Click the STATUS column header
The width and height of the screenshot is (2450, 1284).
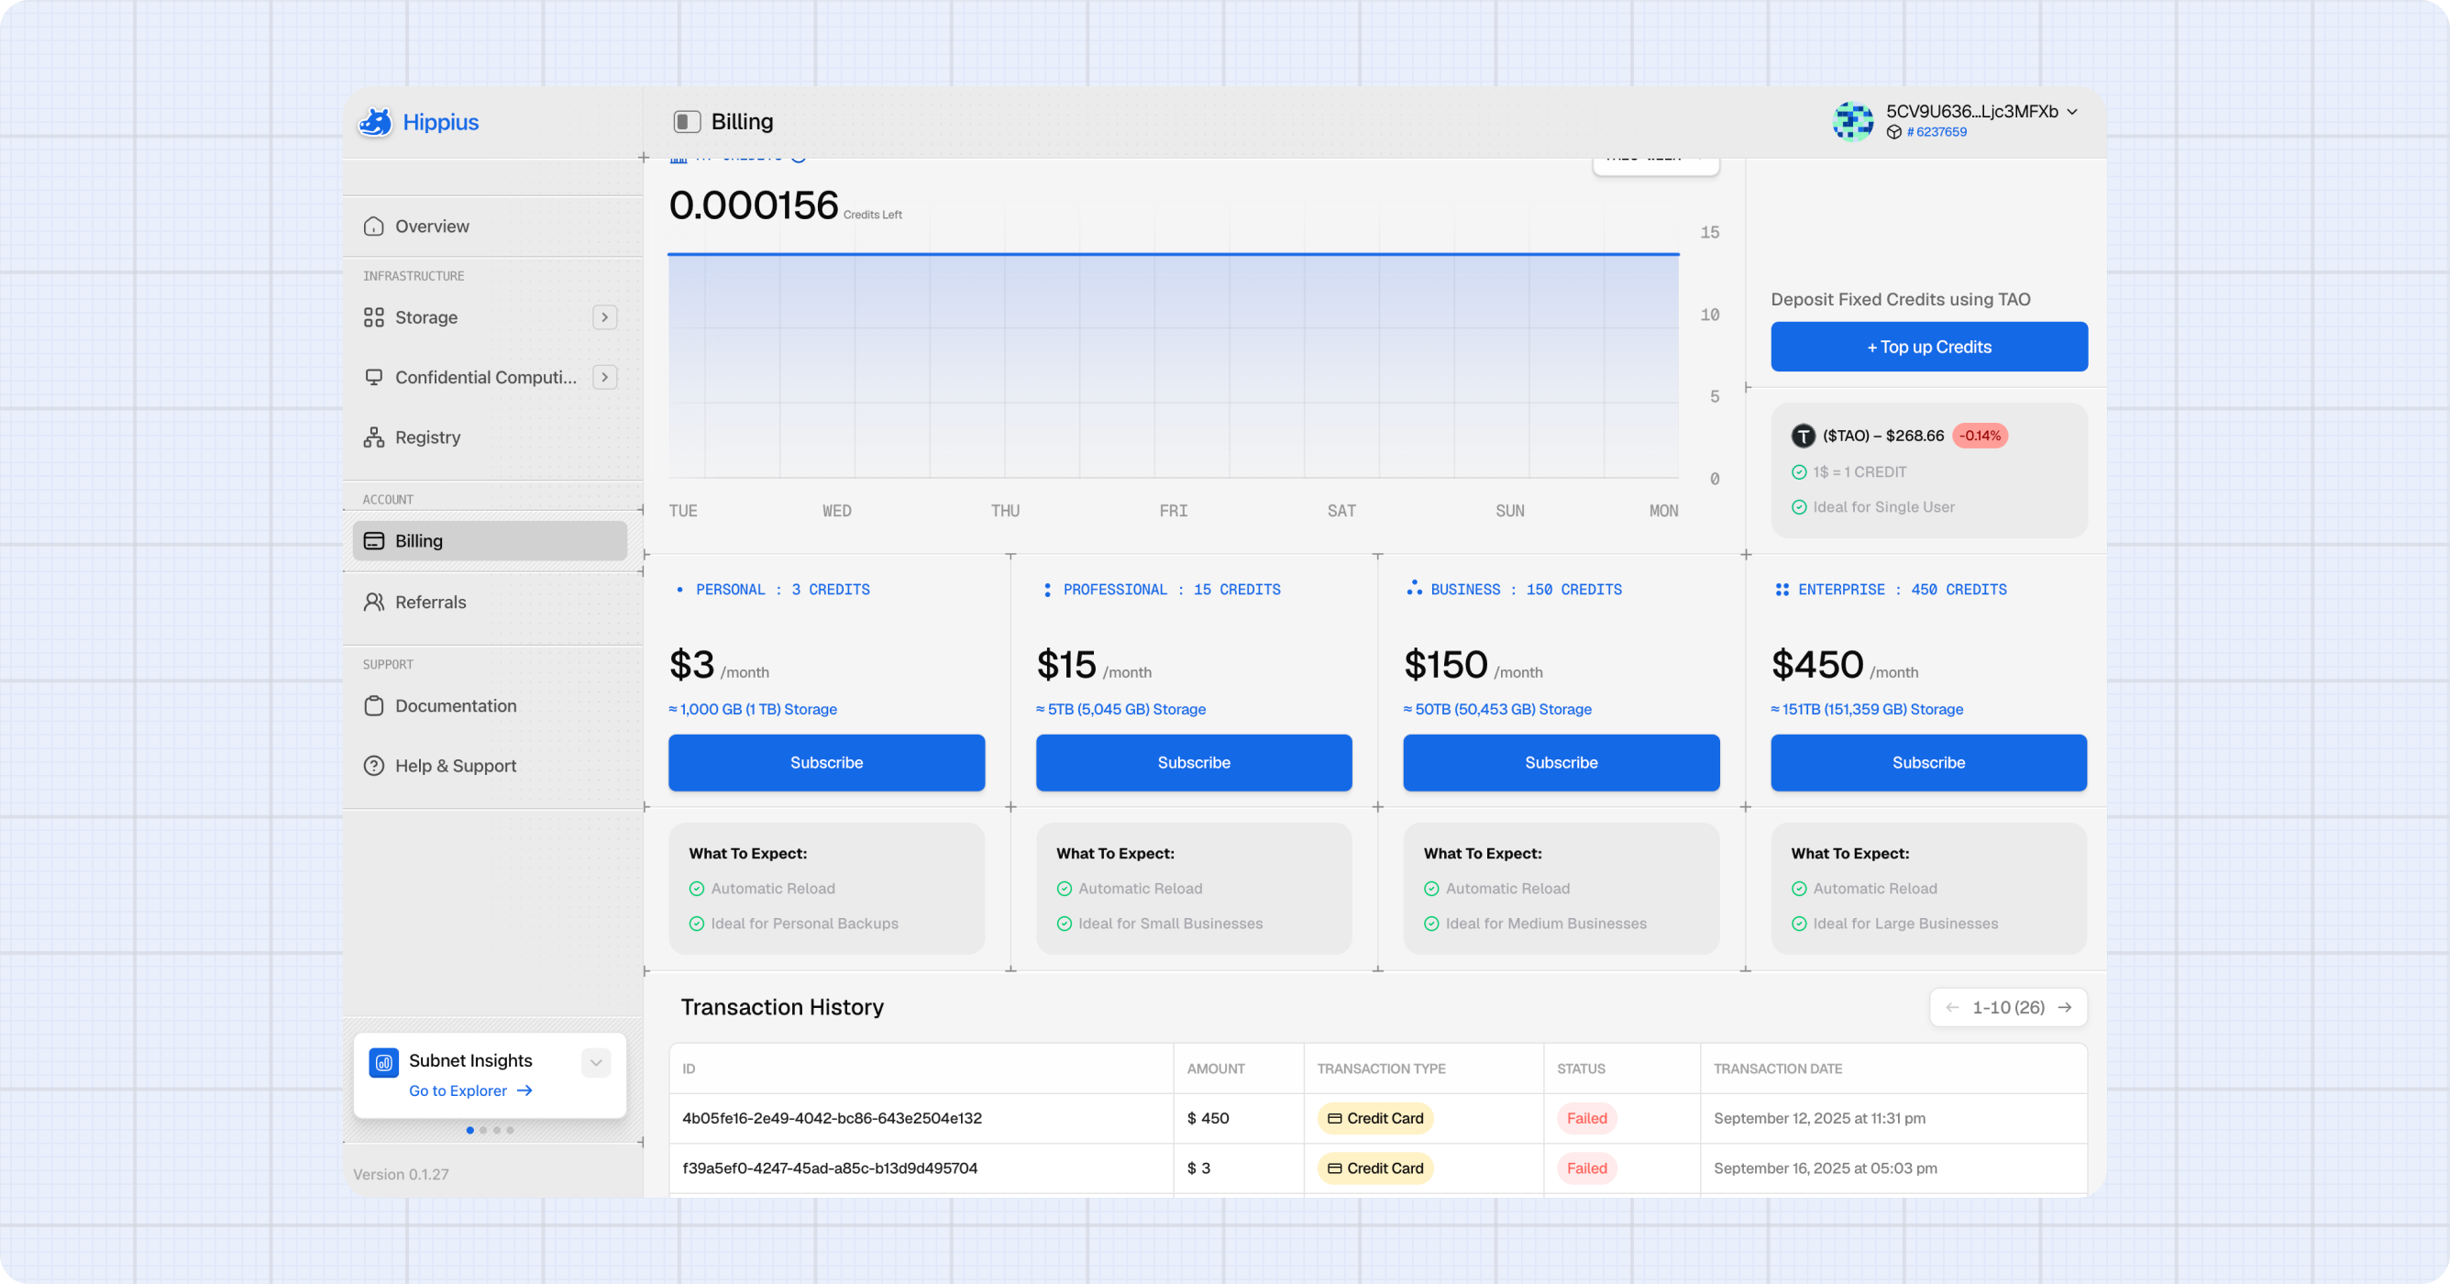[x=1581, y=1069]
